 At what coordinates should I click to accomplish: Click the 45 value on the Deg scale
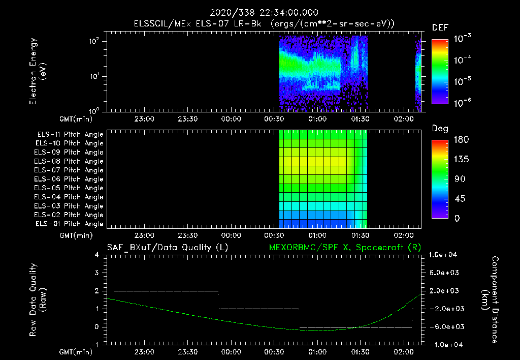click(460, 199)
